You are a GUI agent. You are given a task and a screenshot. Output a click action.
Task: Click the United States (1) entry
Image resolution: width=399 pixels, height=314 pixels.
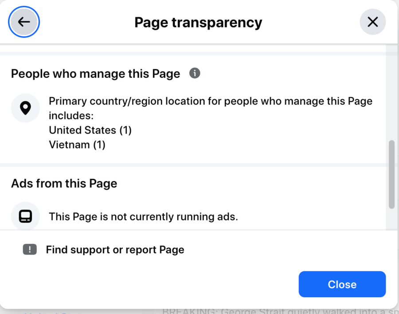pos(90,130)
